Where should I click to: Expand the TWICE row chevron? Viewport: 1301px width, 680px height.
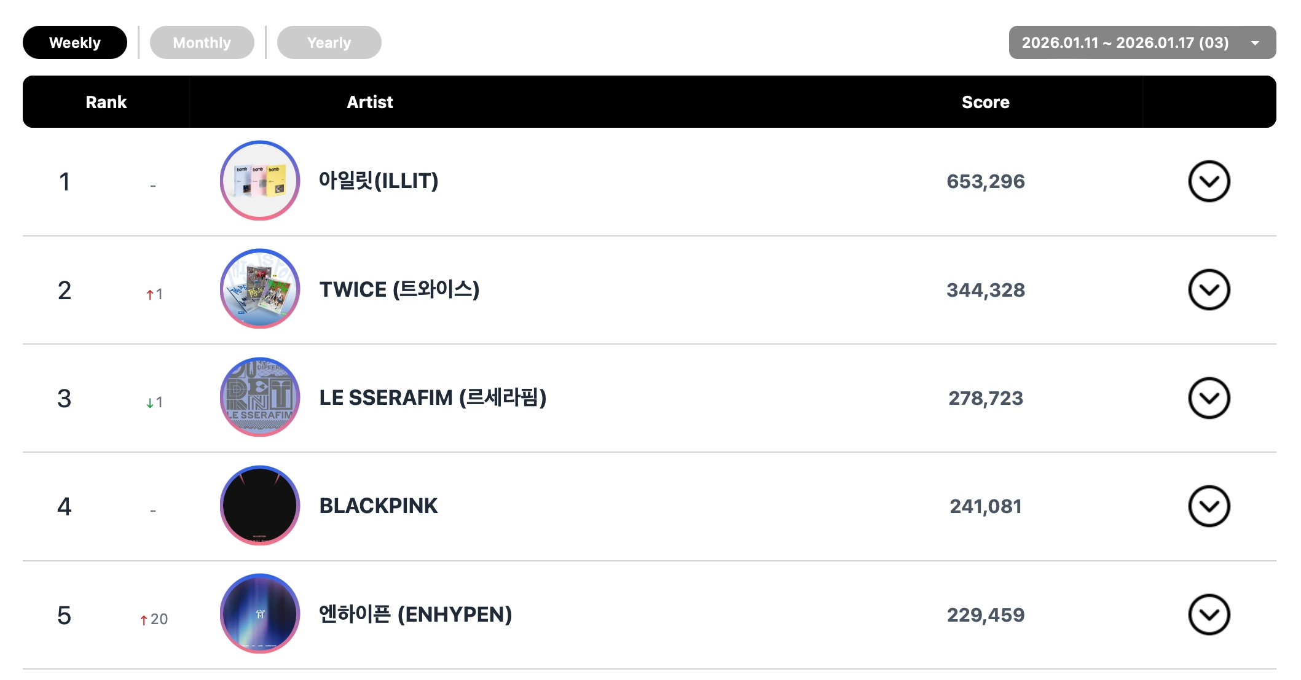(x=1208, y=290)
